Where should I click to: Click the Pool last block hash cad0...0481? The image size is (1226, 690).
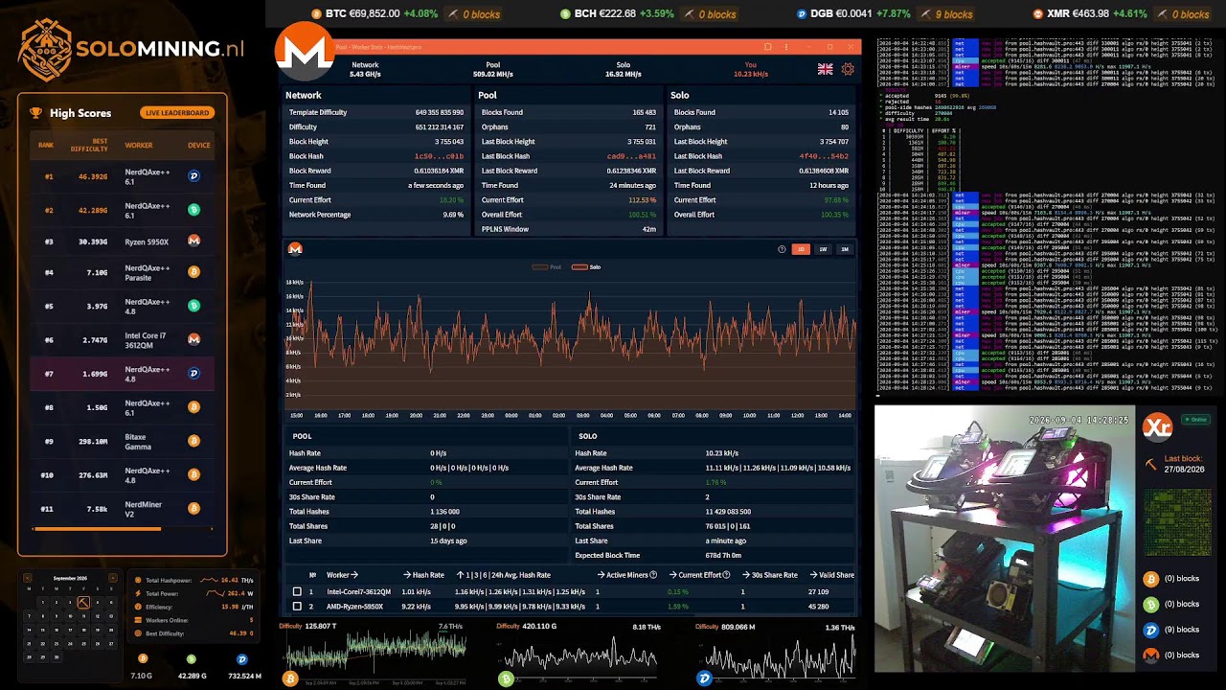coord(631,156)
